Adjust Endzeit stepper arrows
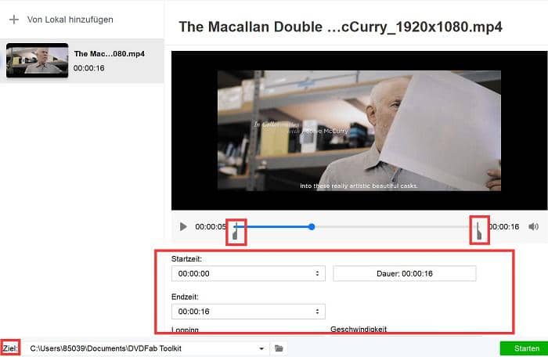This screenshot has width=548, height=357. click(x=317, y=311)
